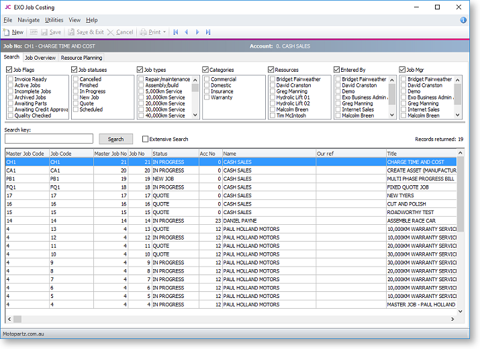Viewport: 480px width, 349px height.
Task: Jump to the last record arrow
Action: point(208,32)
